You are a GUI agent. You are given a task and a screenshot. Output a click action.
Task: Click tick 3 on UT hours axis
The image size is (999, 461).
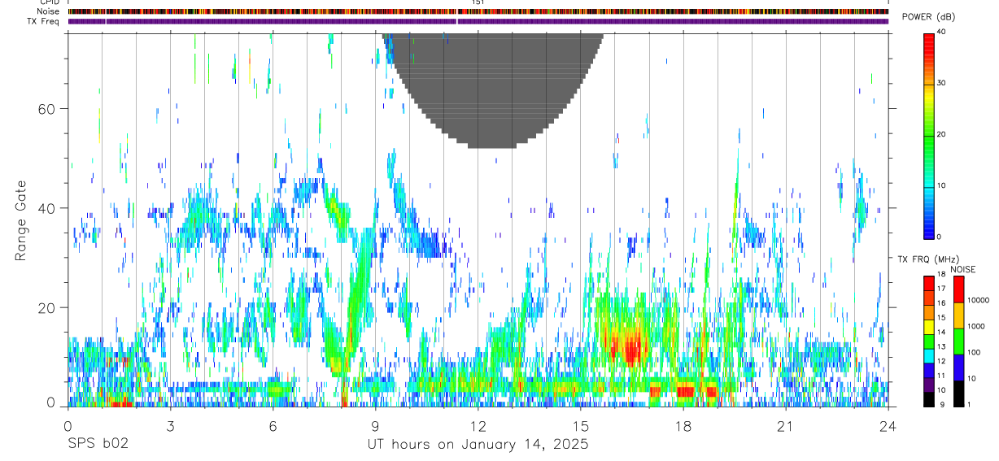point(170,426)
